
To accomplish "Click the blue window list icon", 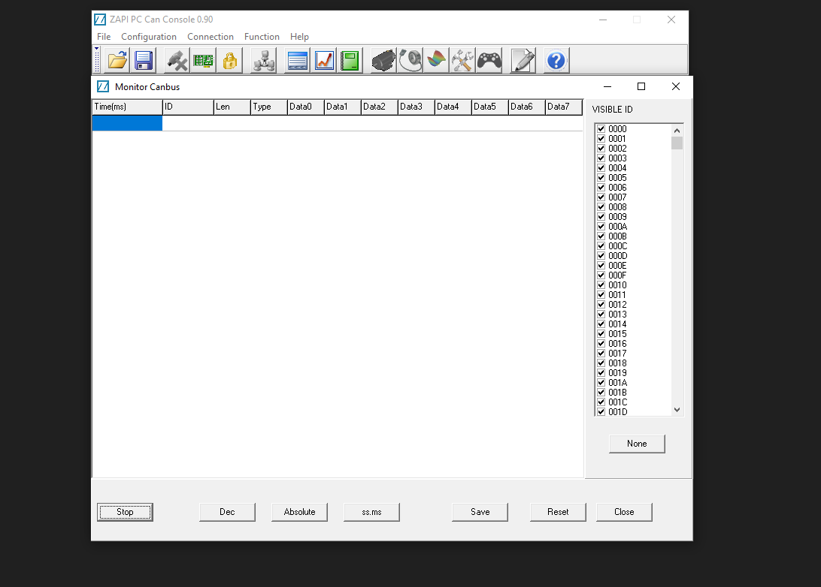I will click(x=298, y=61).
